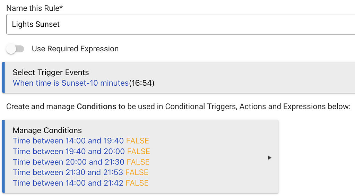Click the bold Conditions word in the instructions
The width and height of the screenshot is (355, 196).
[96, 106]
